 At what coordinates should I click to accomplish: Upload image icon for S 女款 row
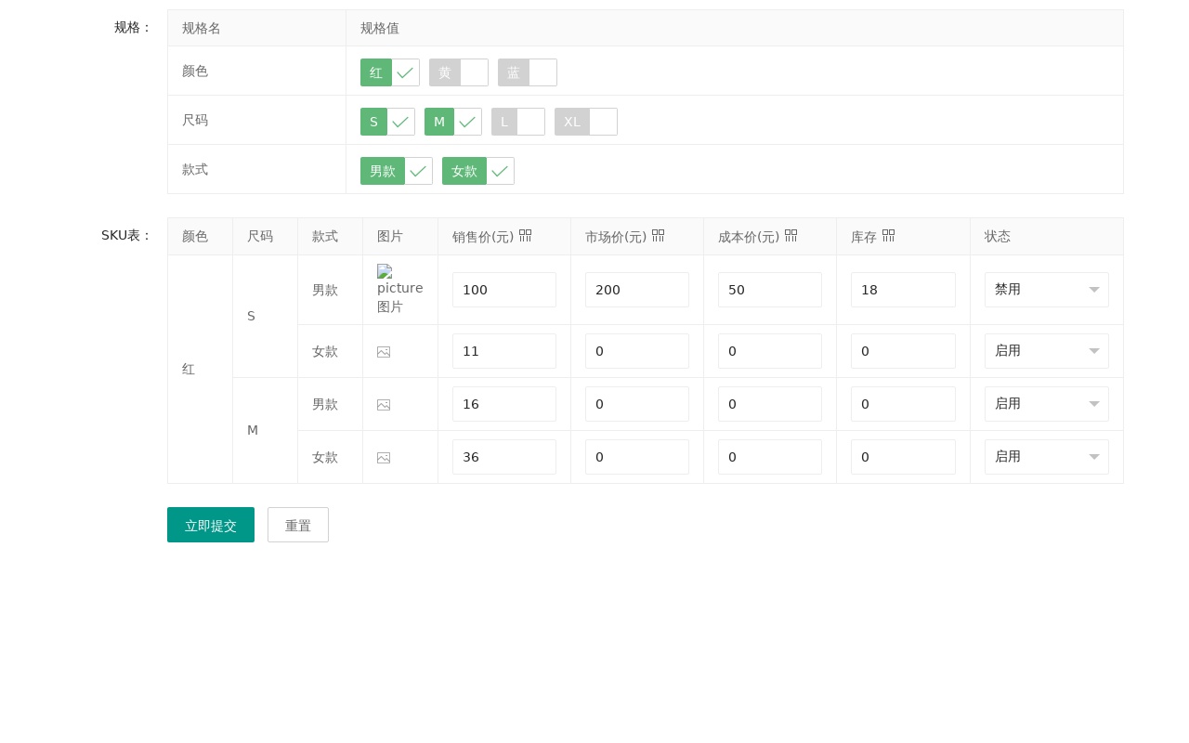(384, 352)
